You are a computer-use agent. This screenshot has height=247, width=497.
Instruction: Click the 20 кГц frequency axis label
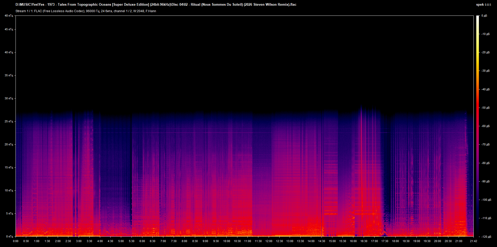click(x=9, y=144)
